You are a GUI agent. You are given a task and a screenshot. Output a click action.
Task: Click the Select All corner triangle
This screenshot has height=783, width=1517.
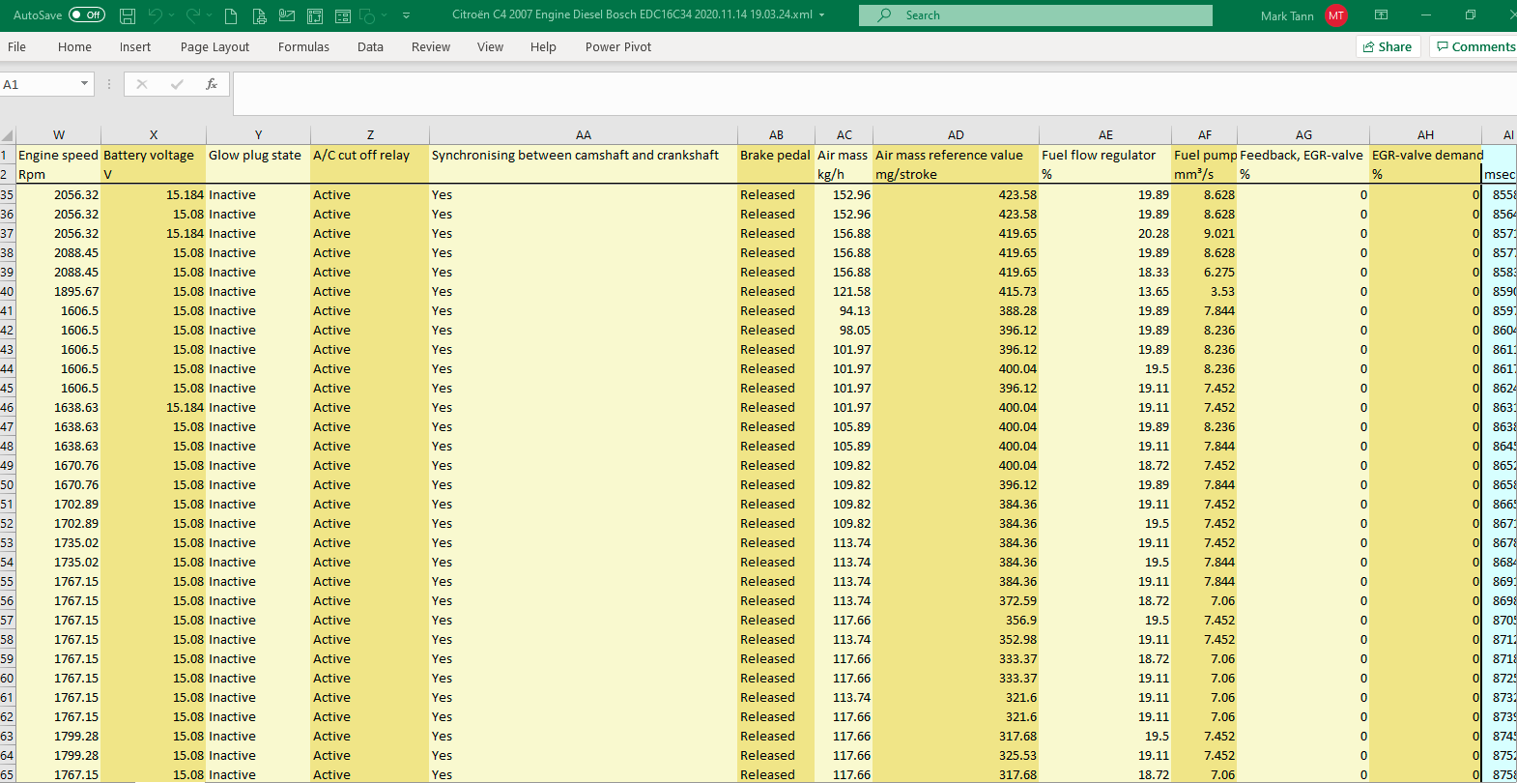8,135
